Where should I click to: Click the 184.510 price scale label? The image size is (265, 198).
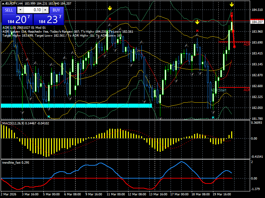257,10
